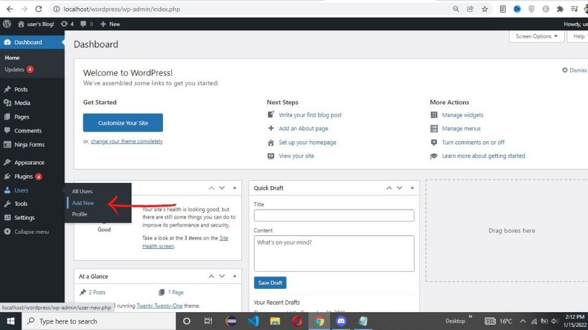
Task: Click Learn more about getting started
Action: pos(483,156)
